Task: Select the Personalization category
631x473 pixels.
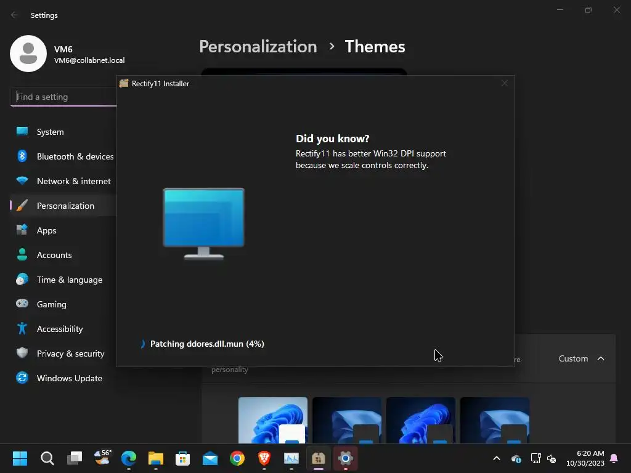Action: [x=63, y=206]
